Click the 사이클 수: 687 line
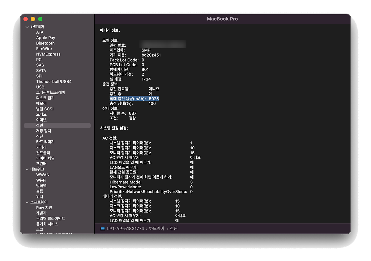The width and height of the screenshot is (371, 261). coord(123,113)
